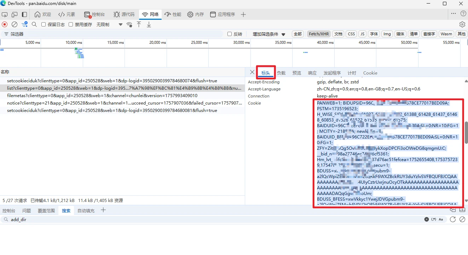468x255 pixels.
Task: Click the export HAR download arrow
Action: (149, 24)
